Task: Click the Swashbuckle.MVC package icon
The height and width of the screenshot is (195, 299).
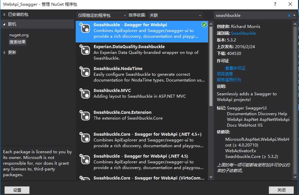Action: pos(85,94)
